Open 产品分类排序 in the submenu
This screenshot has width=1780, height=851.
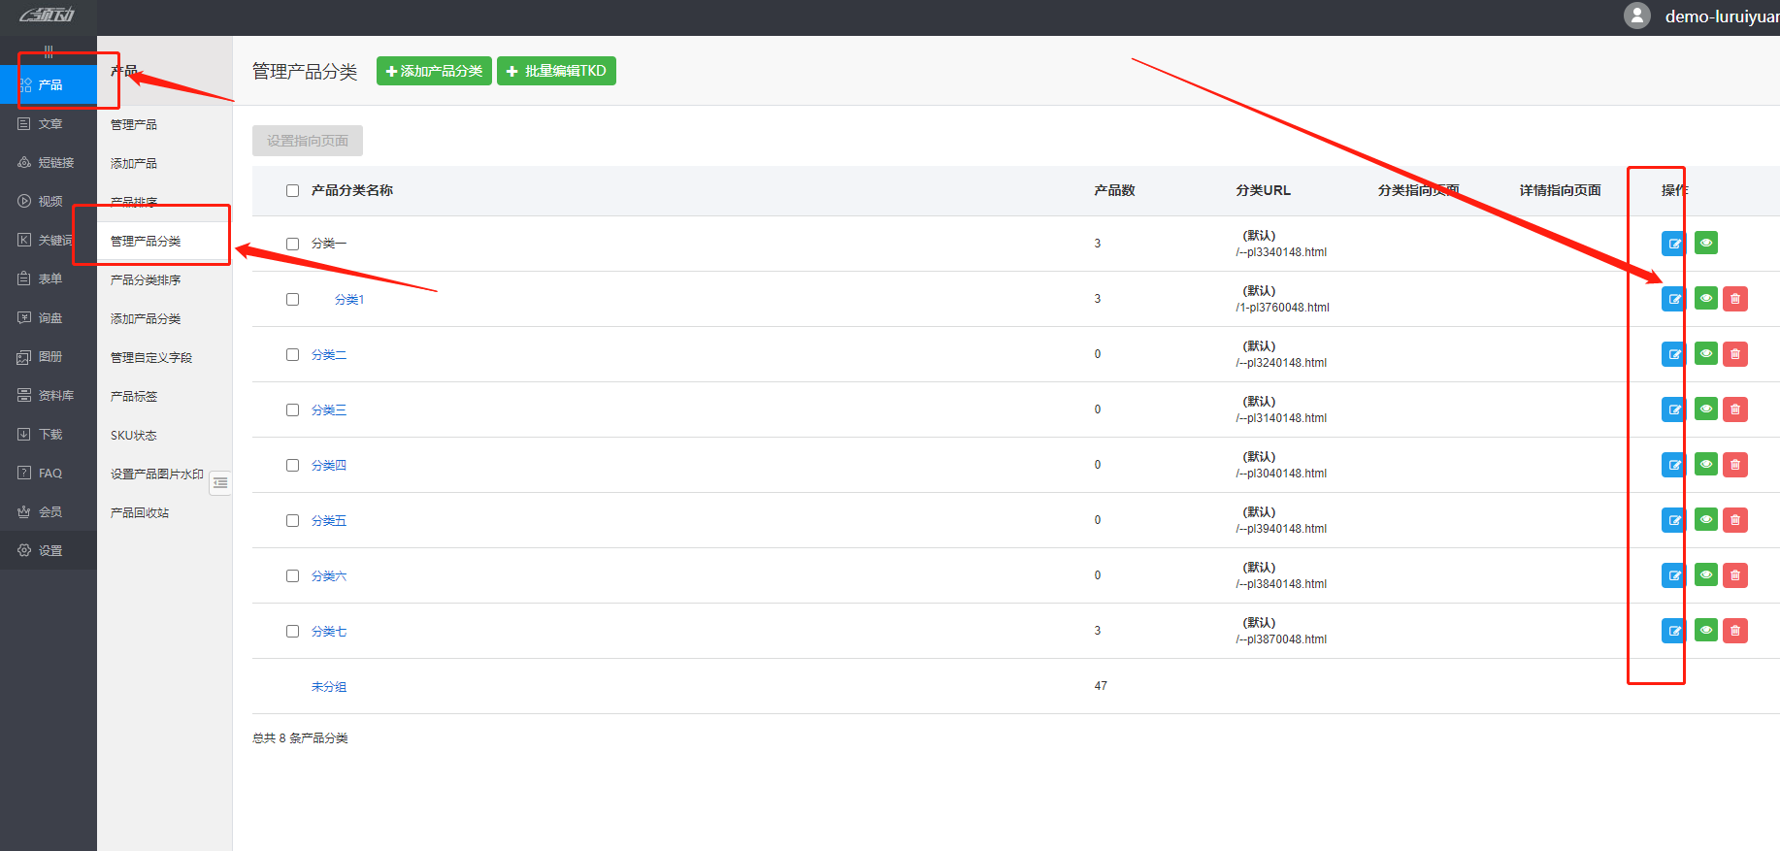[x=146, y=280]
